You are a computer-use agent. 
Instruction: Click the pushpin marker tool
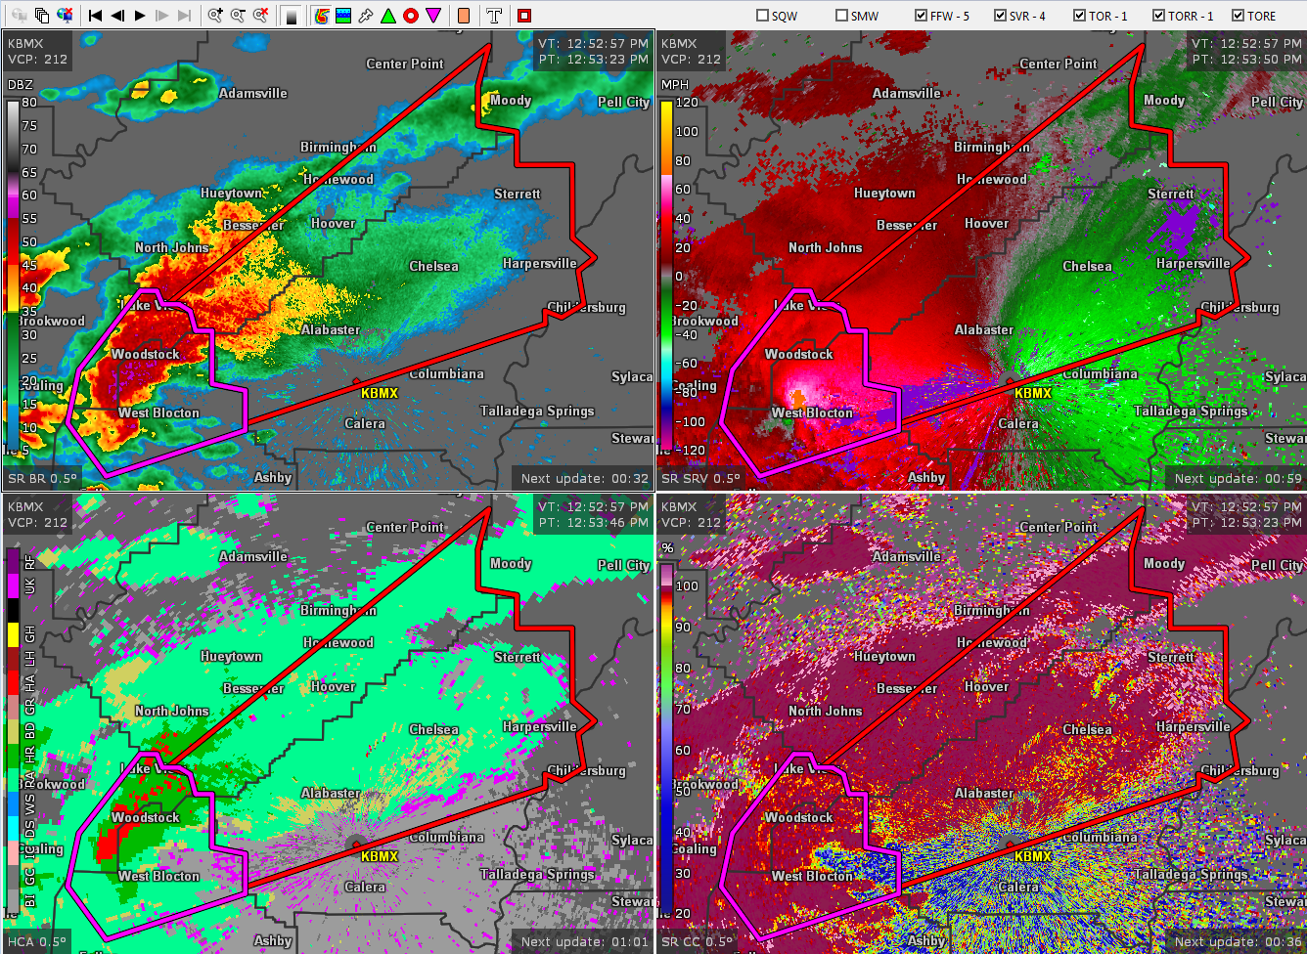point(366,16)
